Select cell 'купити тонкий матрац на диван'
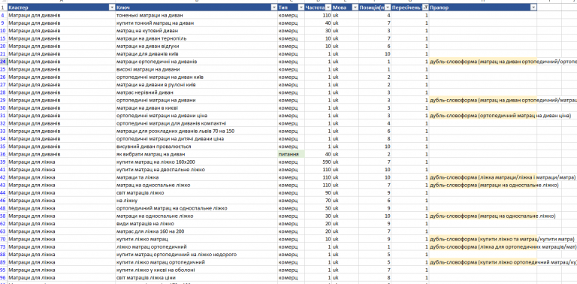577x284 pixels. coord(196,23)
